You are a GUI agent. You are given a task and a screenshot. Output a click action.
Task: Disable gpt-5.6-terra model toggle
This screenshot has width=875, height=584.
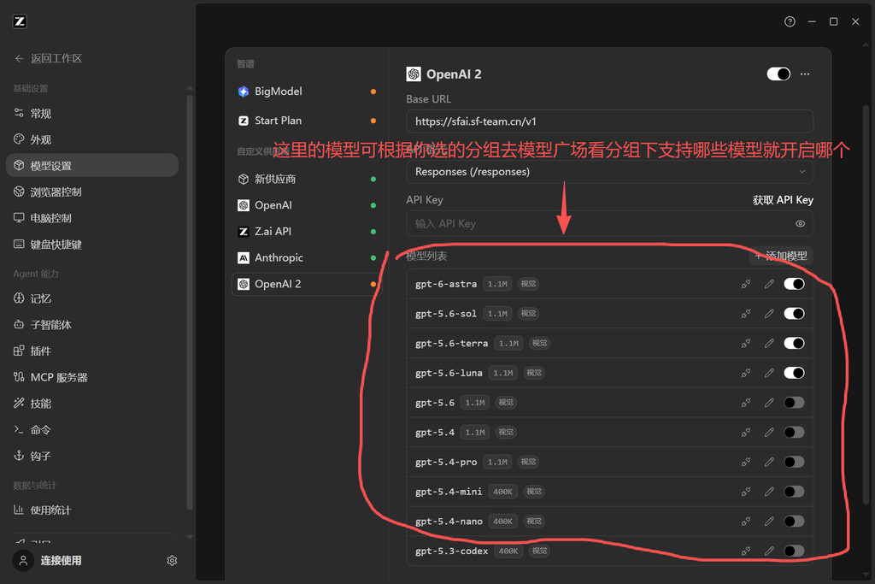tap(794, 344)
